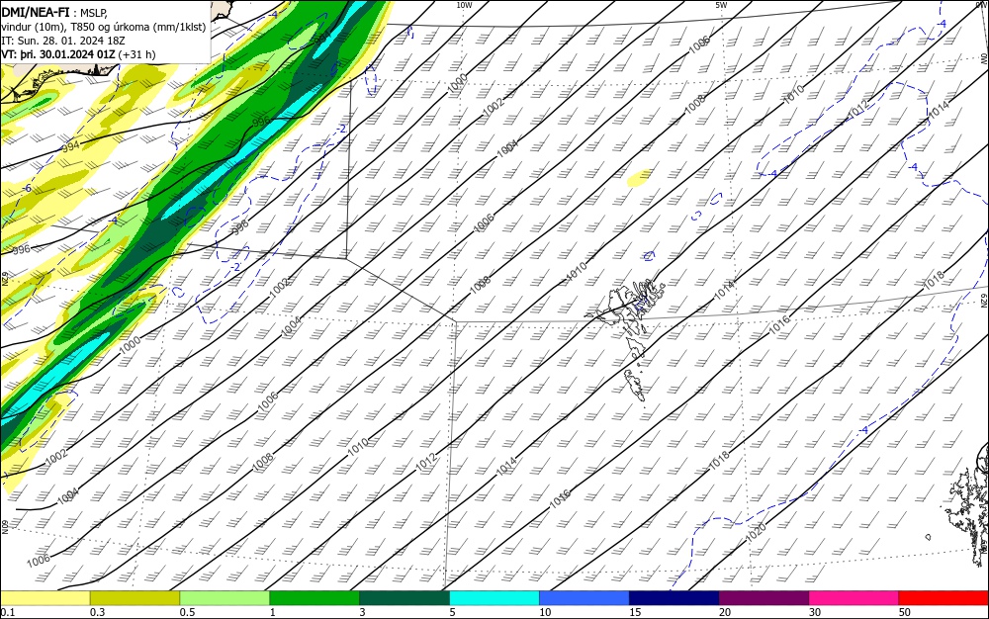Select the light green 0.5–1 legend swatch
Image resolution: width=989 pixels, height=619 pixels.
pos(225,598)
